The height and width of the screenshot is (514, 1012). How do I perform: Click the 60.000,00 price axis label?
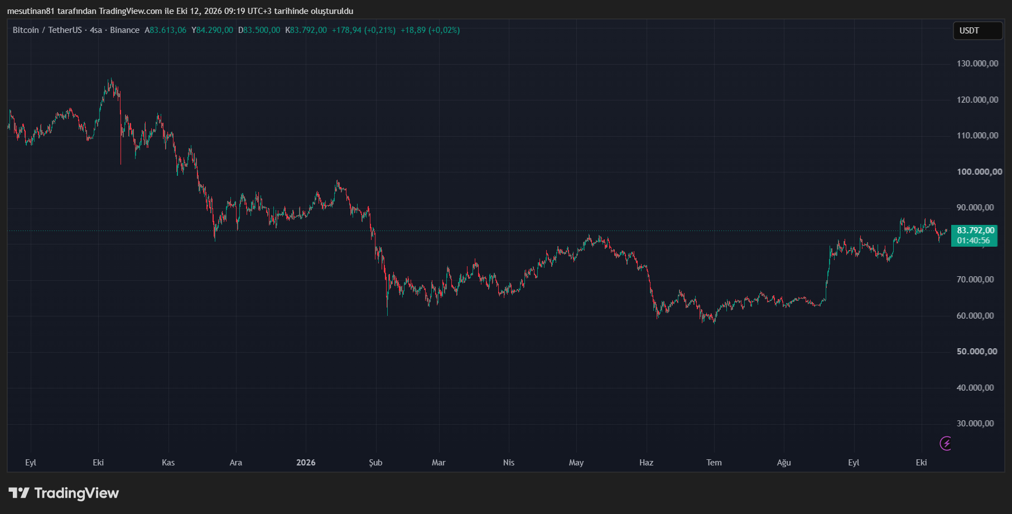(x=975, y=316)
